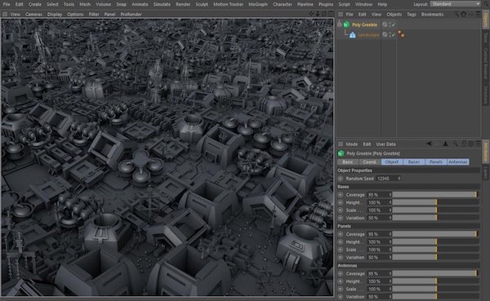
Task: Select the Poly Greeble object in tree
Action: [x=364, y=24]
